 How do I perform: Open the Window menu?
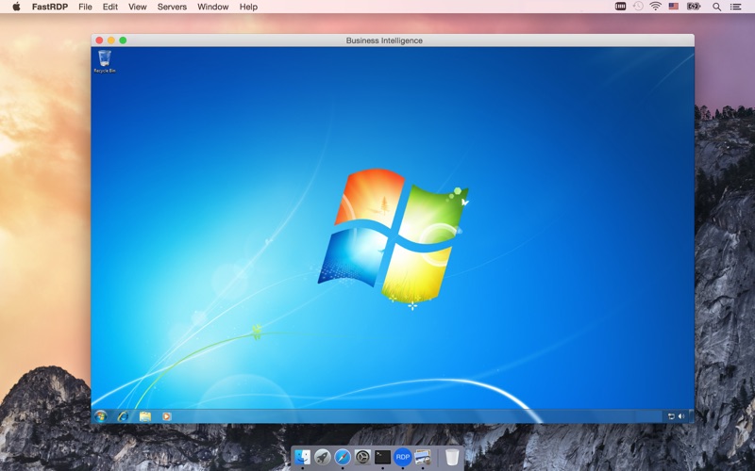213,7
